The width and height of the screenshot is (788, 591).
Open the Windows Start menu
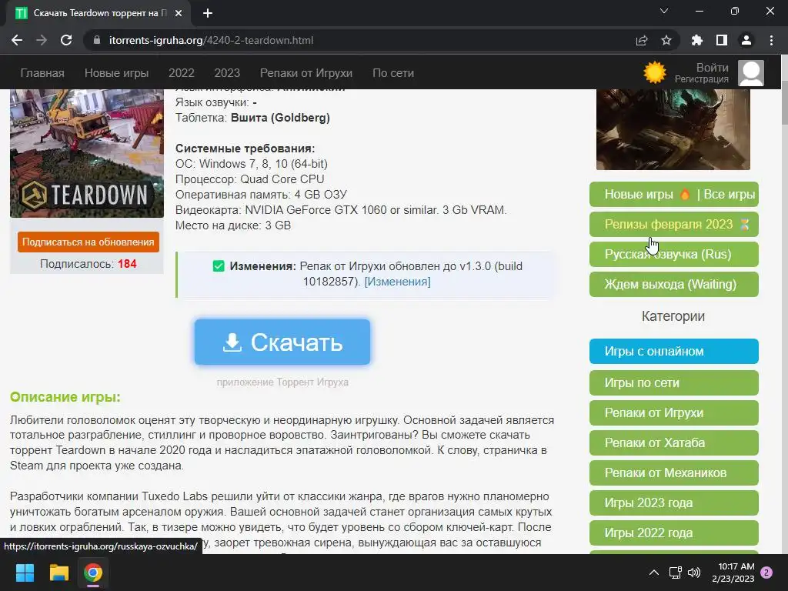coord(25,573)
